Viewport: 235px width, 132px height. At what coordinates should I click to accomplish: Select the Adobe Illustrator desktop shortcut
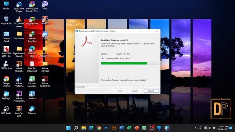point(19,67)
